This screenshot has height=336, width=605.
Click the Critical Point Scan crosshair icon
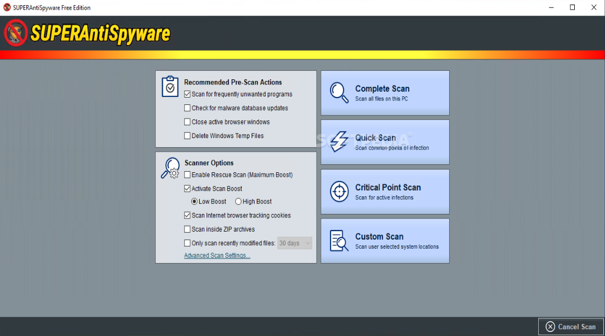coord(339,191)
